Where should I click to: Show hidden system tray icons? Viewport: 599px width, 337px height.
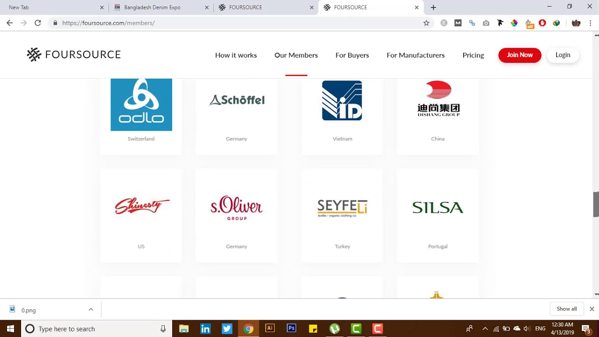point(485,329)
